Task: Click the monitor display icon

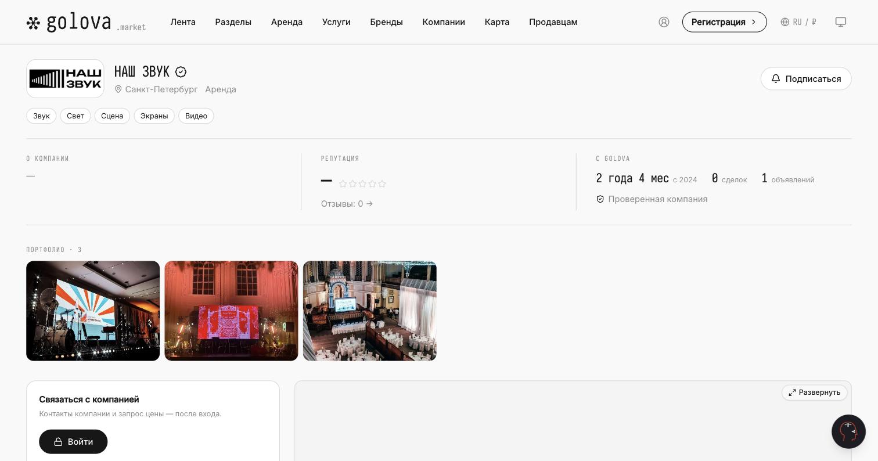Action: (x=840, y=22)
